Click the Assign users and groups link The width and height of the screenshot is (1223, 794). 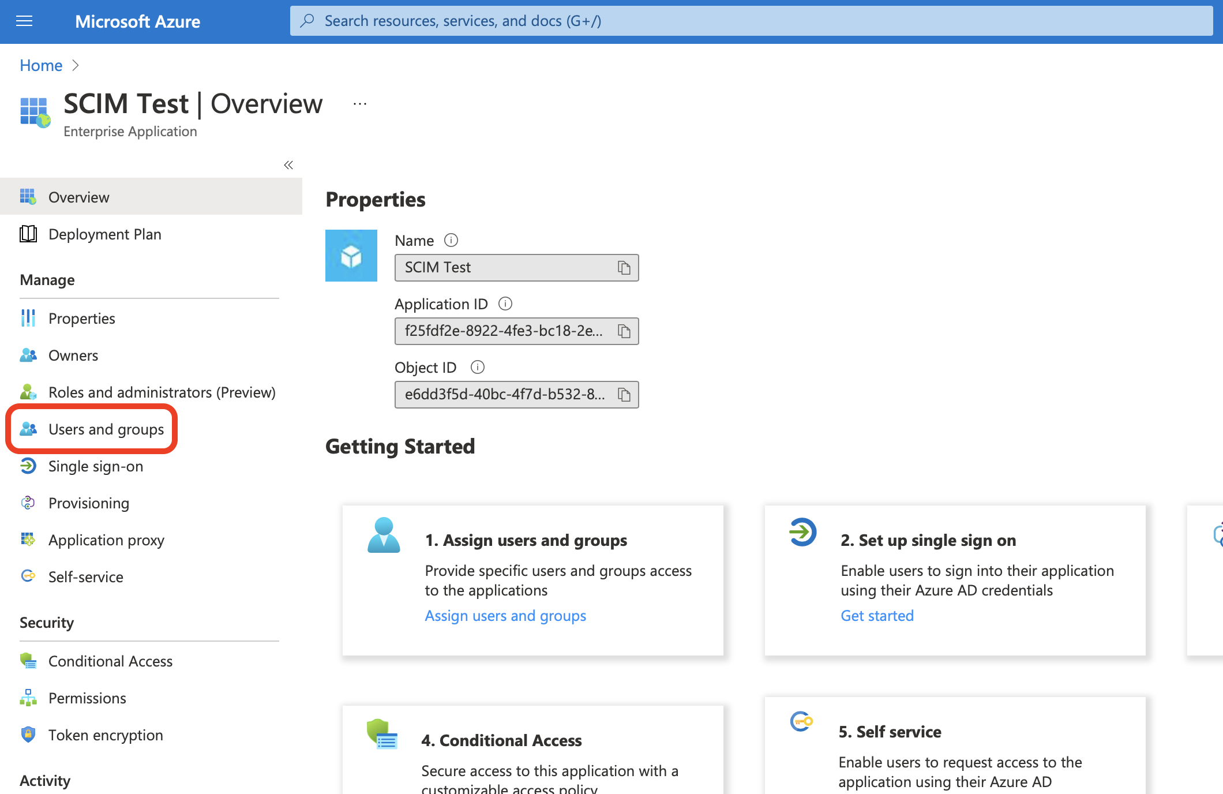(505, 616)
